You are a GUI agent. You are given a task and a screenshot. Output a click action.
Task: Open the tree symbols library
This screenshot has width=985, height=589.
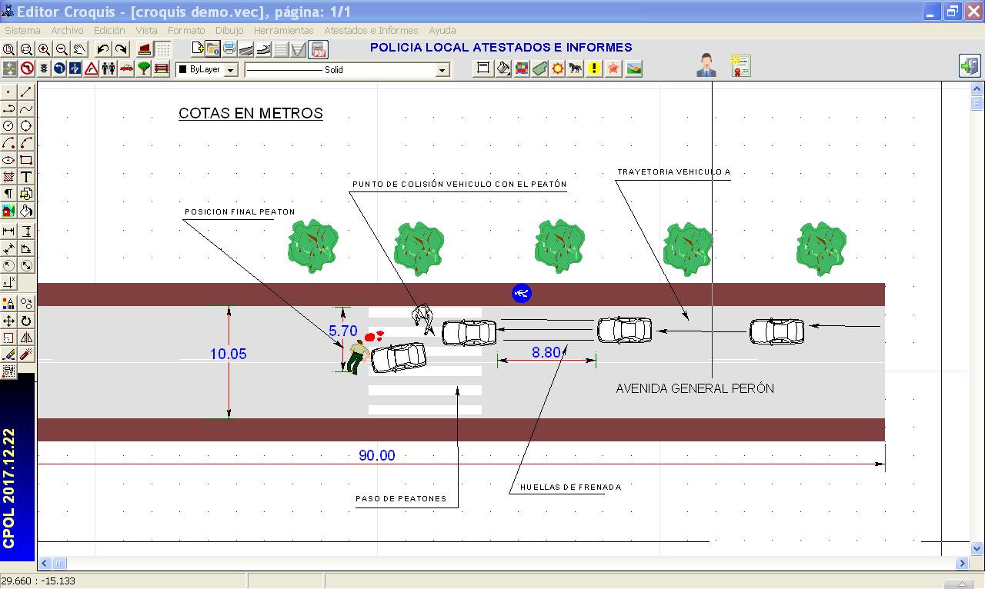pyautogui.click(x=144, y=69)
